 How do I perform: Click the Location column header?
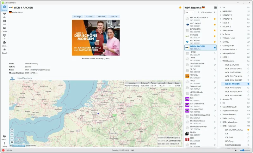pos(132,83)
